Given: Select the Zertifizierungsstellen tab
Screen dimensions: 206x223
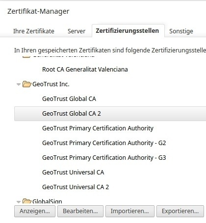Looking at the screenshot, I should (128, 31).
